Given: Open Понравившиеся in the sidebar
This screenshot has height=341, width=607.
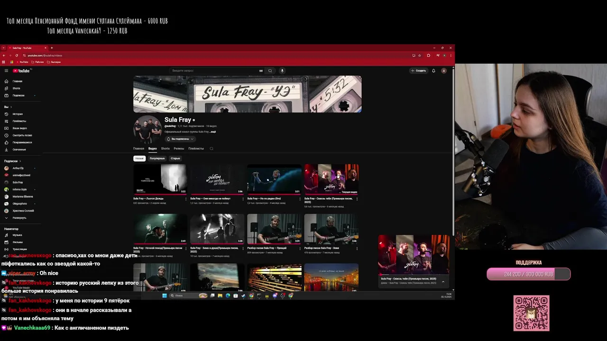Looking at the screenshot, I should [22, 143].
